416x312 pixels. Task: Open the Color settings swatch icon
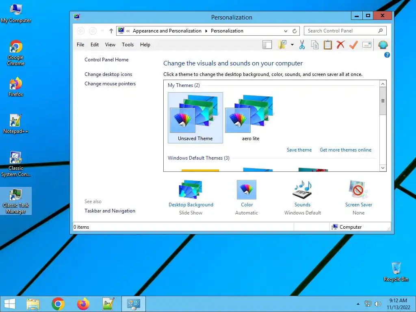pos(247,189)
